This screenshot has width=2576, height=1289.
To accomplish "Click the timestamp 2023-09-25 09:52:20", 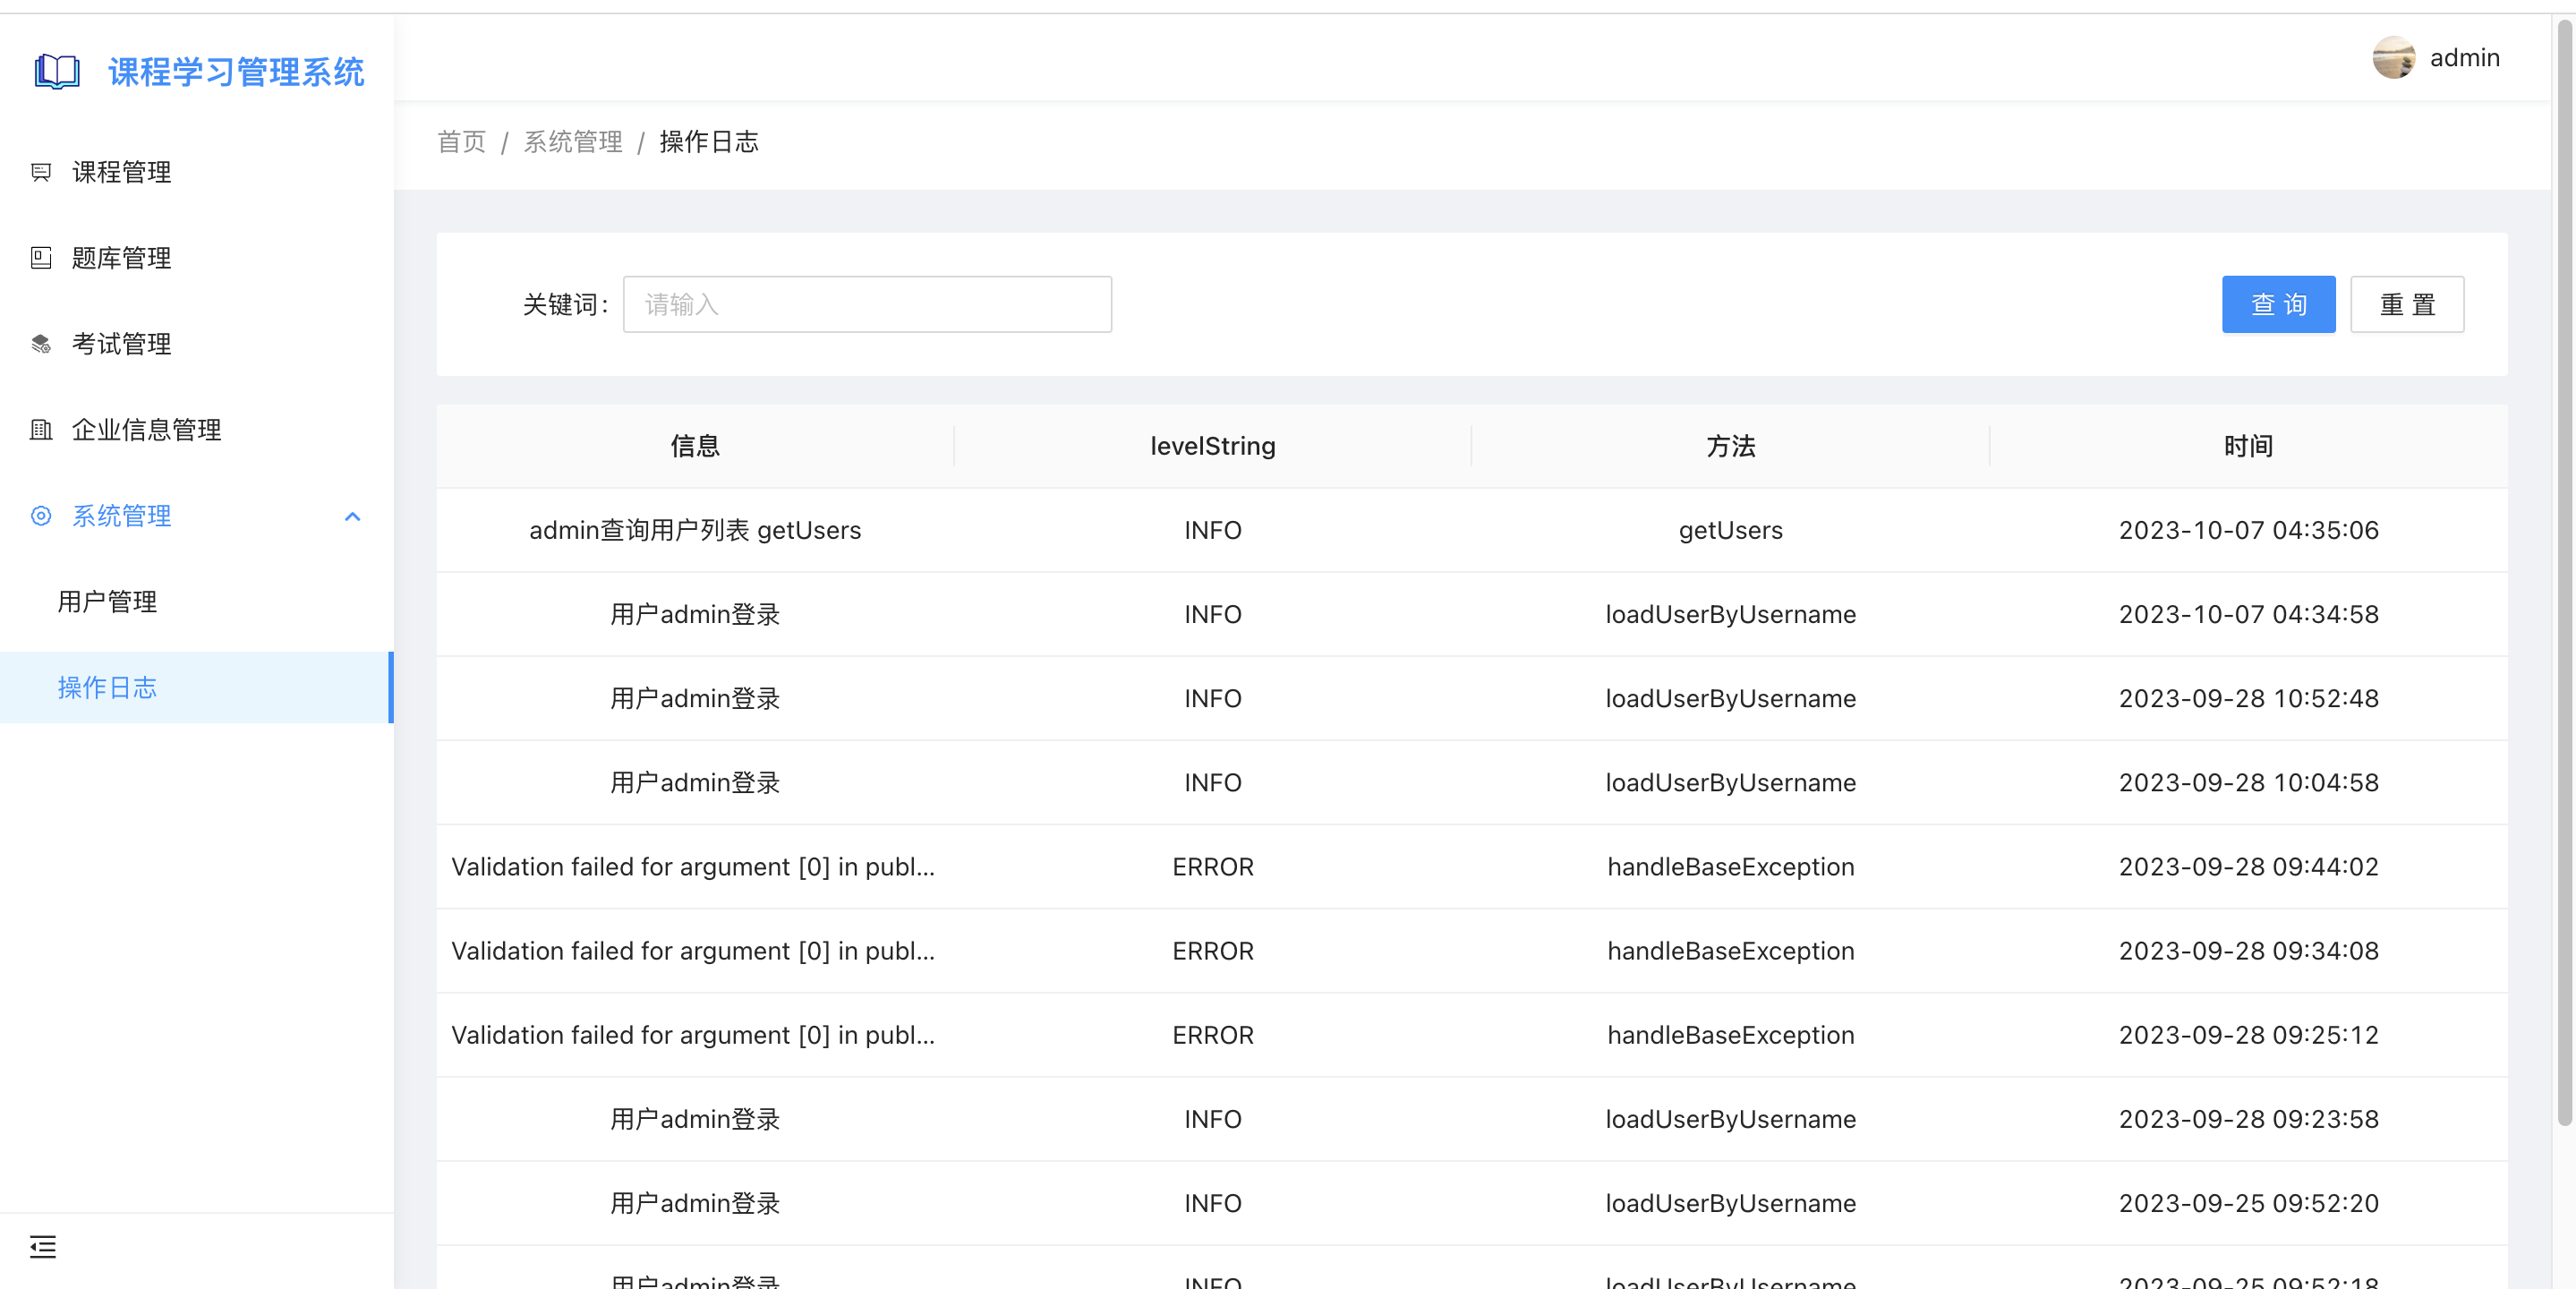I will (2248, 1203).
